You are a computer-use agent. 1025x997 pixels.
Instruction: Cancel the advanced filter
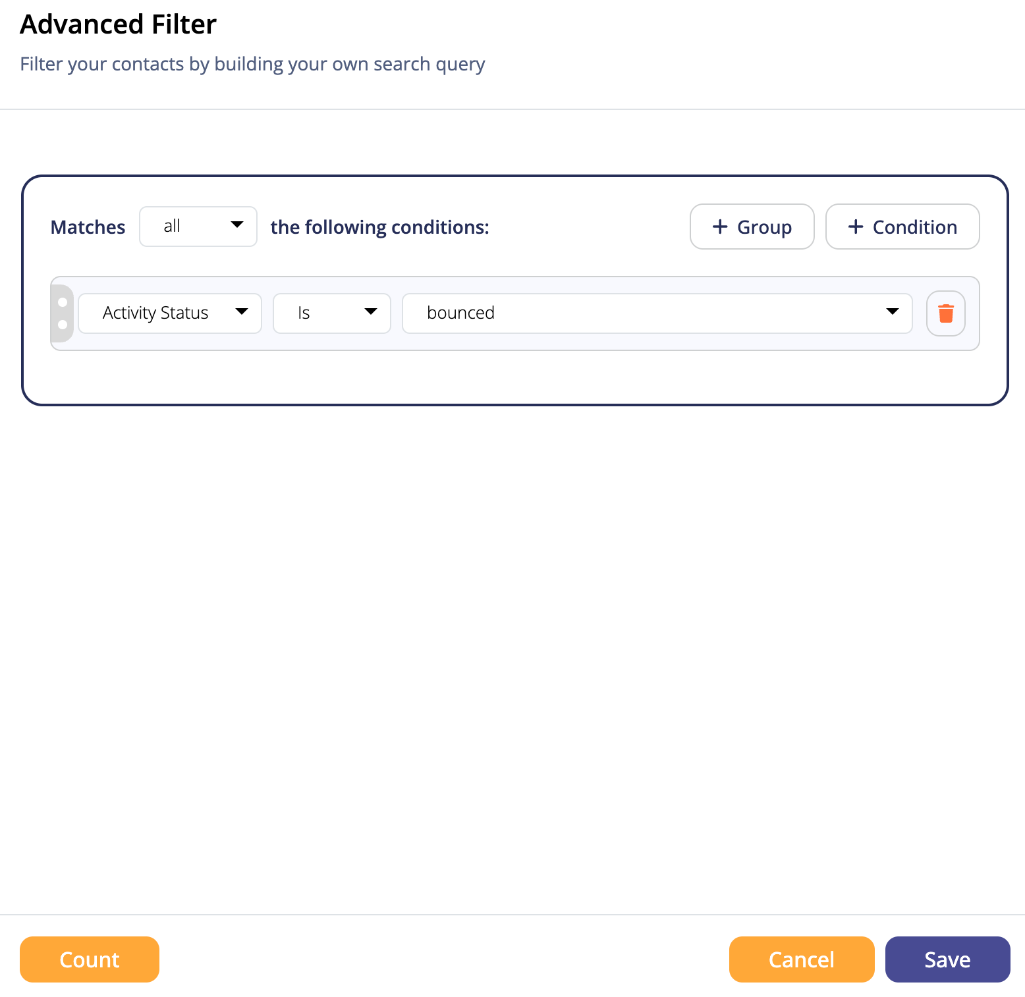pos(802,959)
